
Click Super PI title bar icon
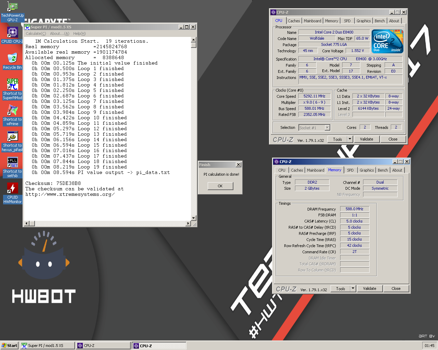(x=27, y=27)
